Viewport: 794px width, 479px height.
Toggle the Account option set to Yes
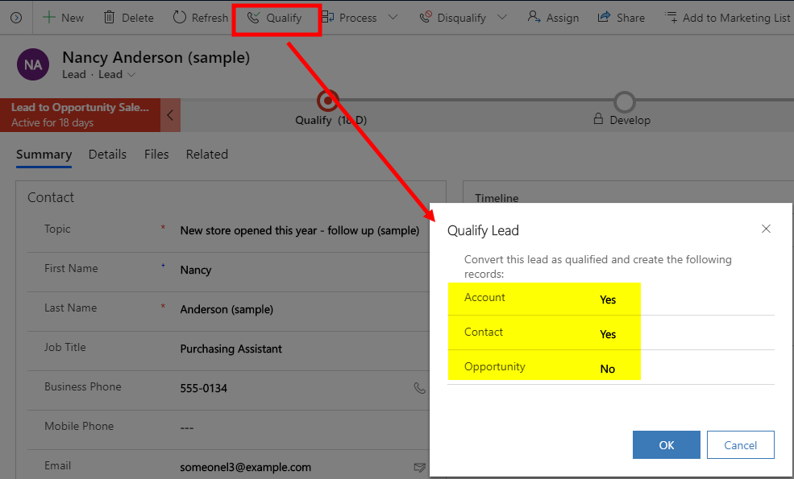point(608,299)
